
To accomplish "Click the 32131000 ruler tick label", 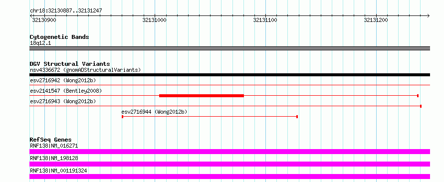I will click(x=154, y=20).
